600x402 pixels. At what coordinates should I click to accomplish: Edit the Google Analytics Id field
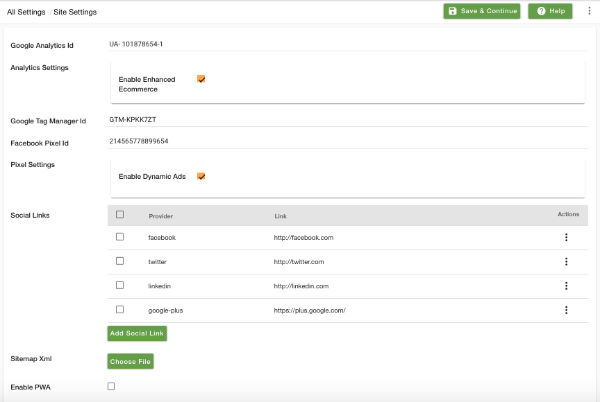click(347, 44)
